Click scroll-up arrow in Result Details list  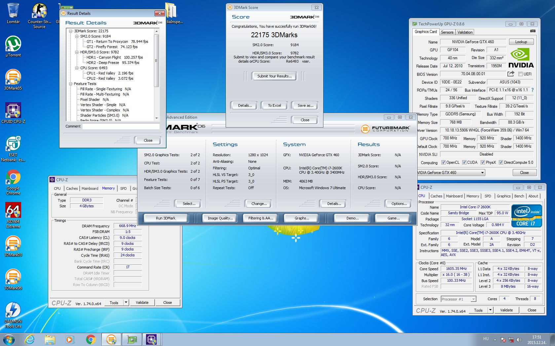click(157, 31)
